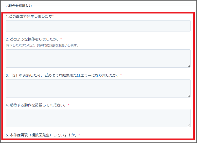This screenshot has width=197, height=143.
Task: Click the label 2. どのような操作をしましたか。
Action: [x=32, y=39]
